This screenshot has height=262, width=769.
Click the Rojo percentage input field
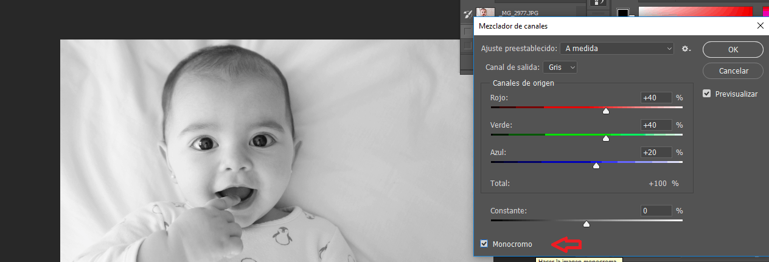[x=656, y=97]
